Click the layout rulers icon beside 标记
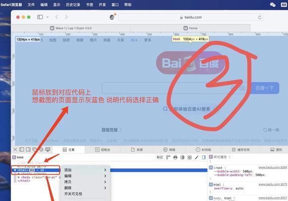 (x=168, y=157)
